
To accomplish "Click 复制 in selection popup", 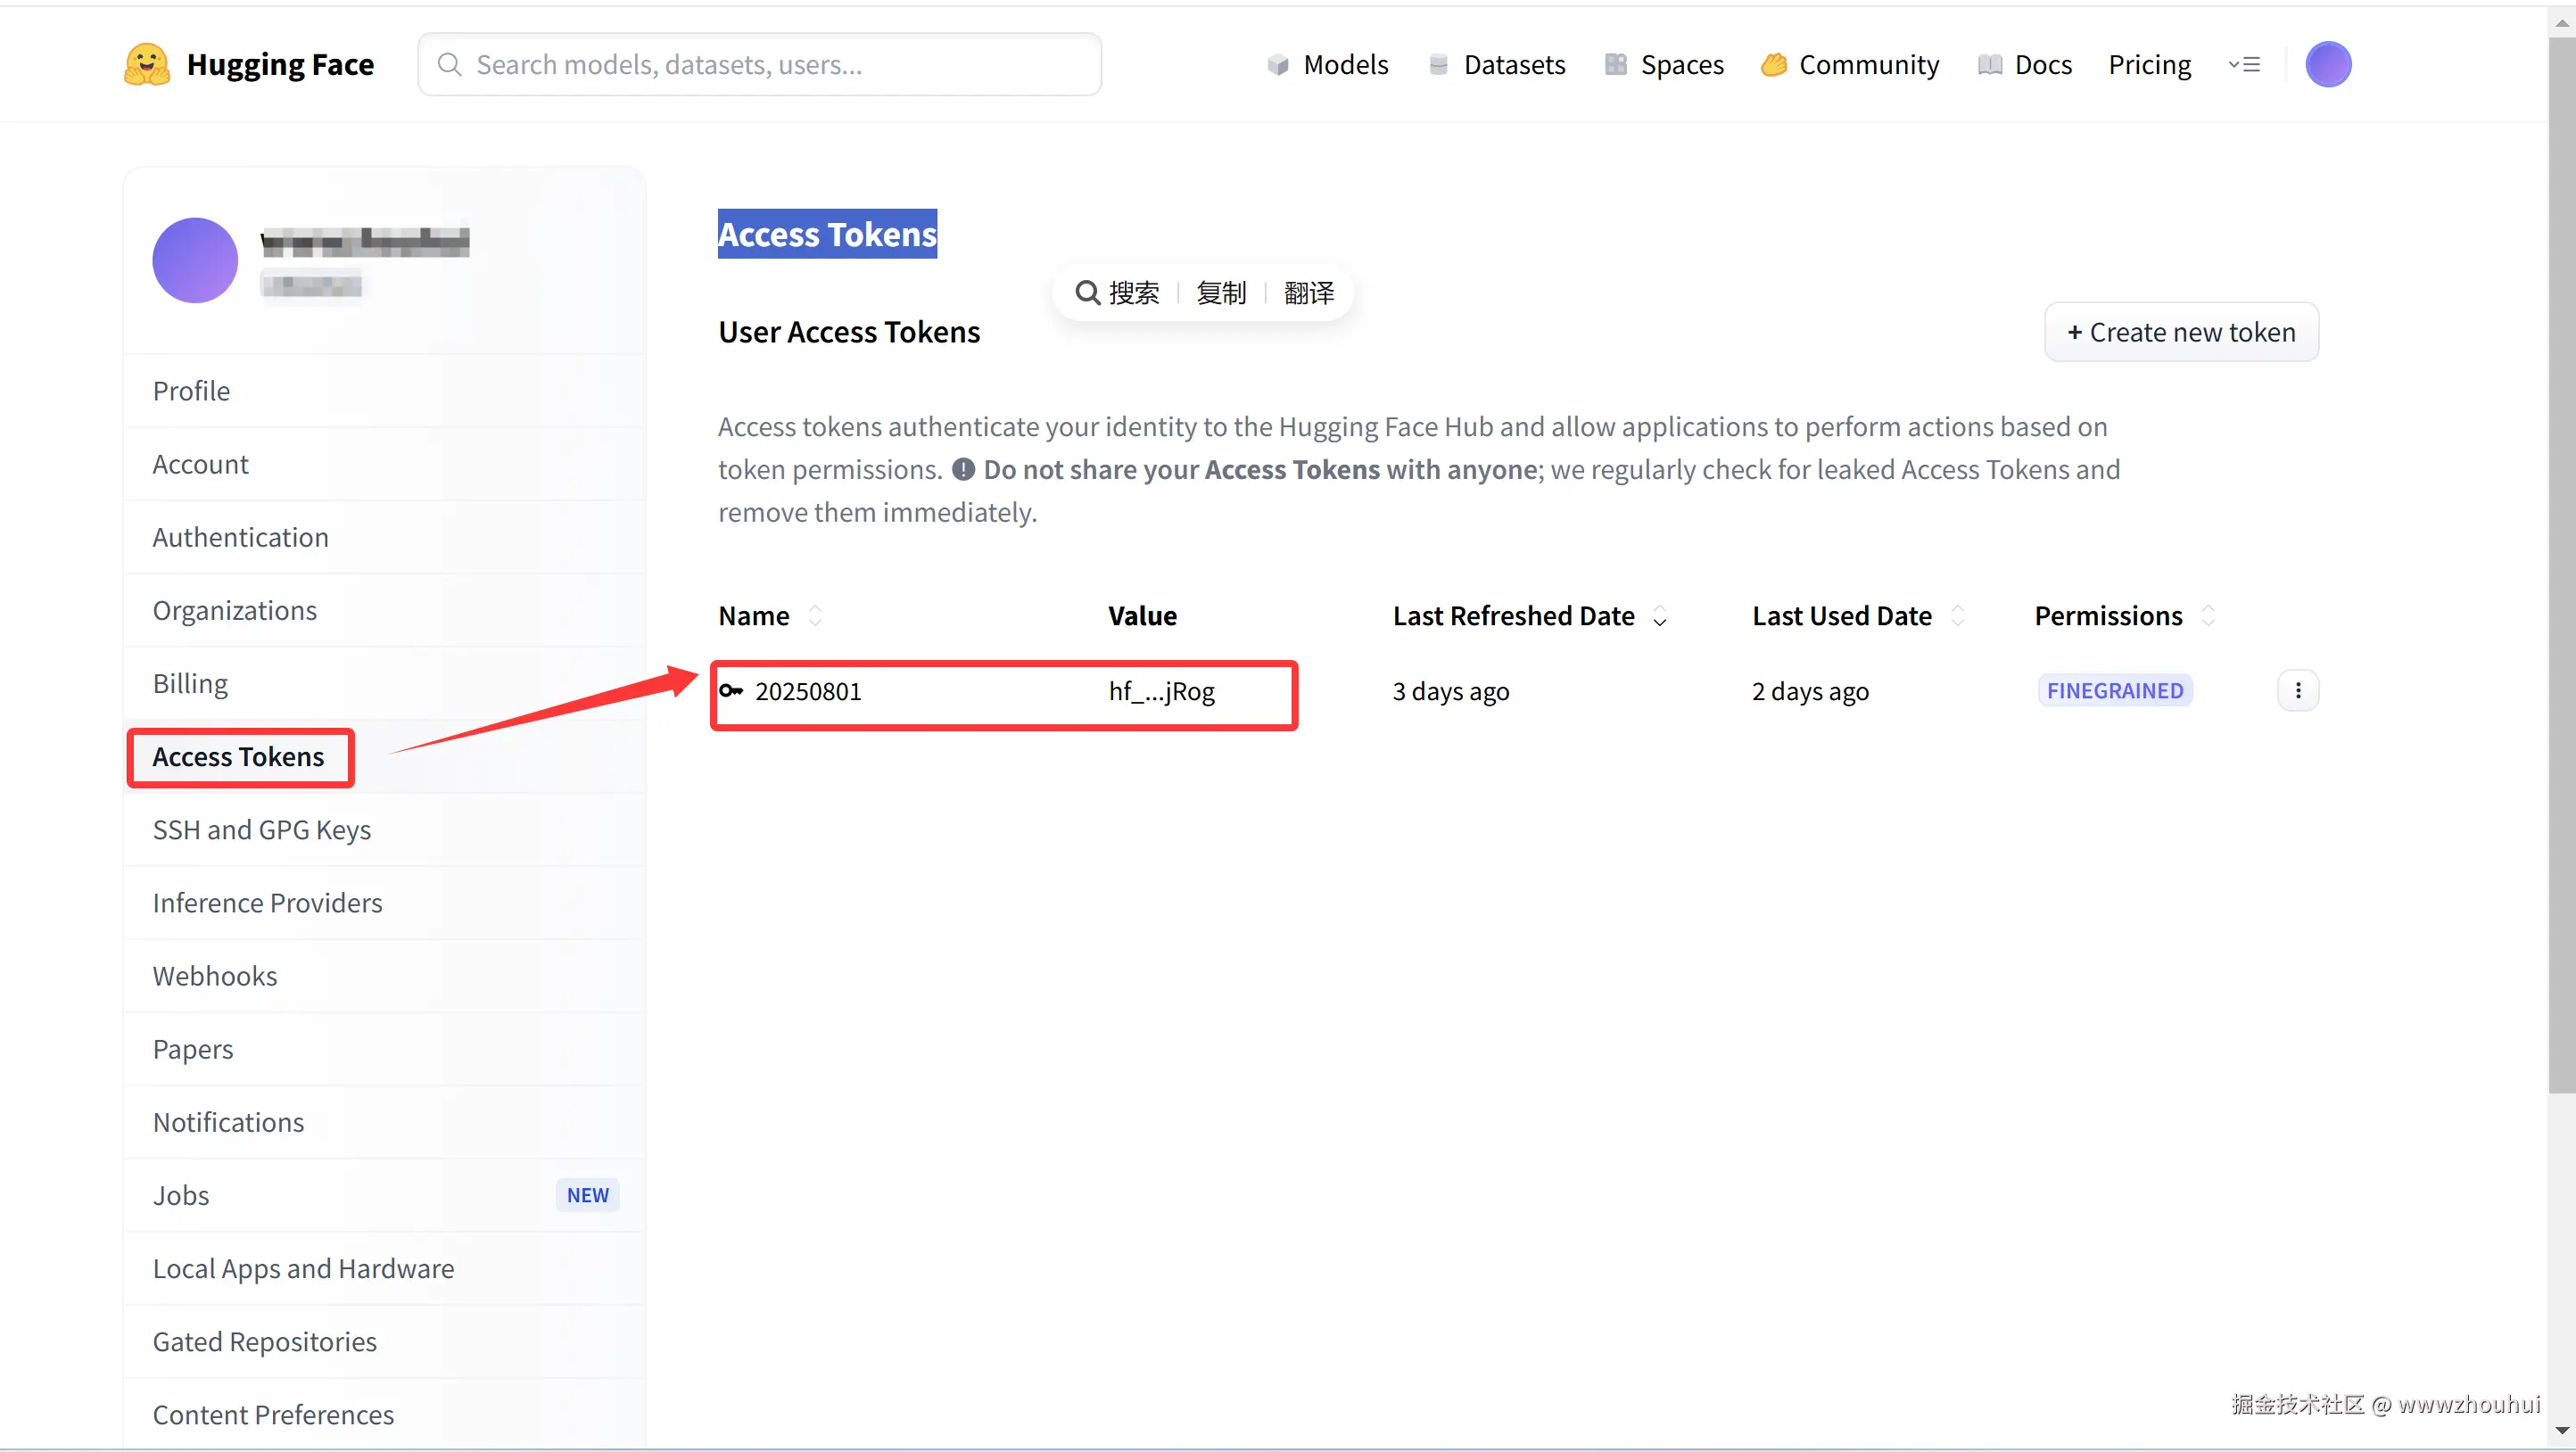I will pos(1221,293).
